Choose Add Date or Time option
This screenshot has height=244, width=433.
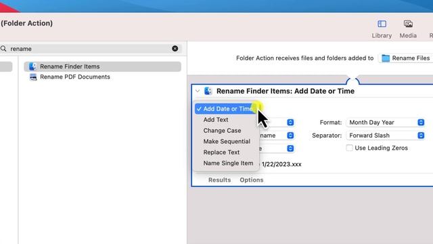click(x=226, y=108)
